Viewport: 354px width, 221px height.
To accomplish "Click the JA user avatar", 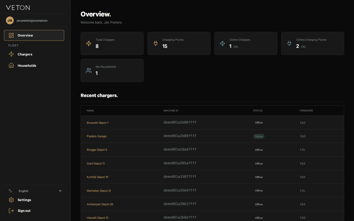I will click(x=10, y=20).
